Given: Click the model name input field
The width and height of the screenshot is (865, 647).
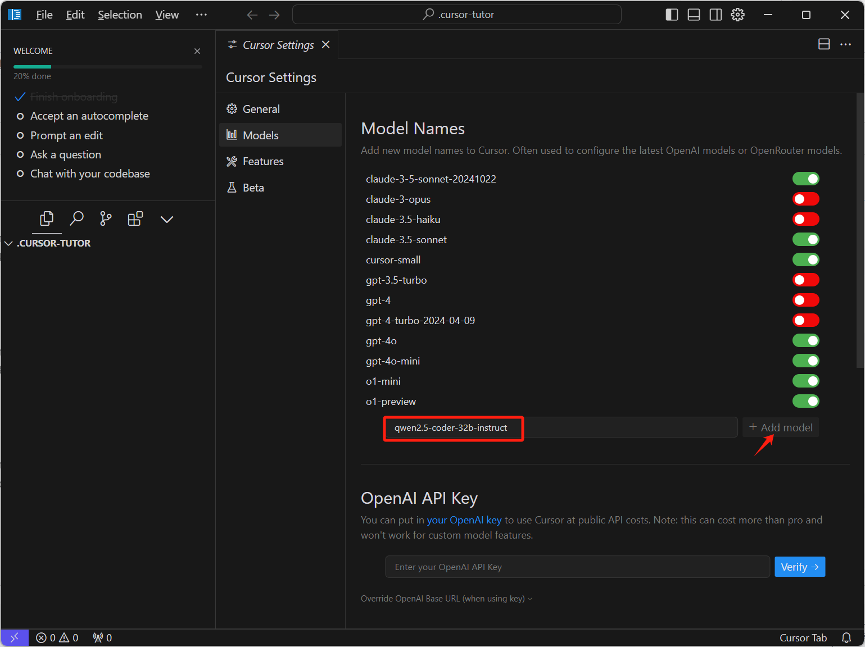Looking at the screenshot, I should coord(561,427).
